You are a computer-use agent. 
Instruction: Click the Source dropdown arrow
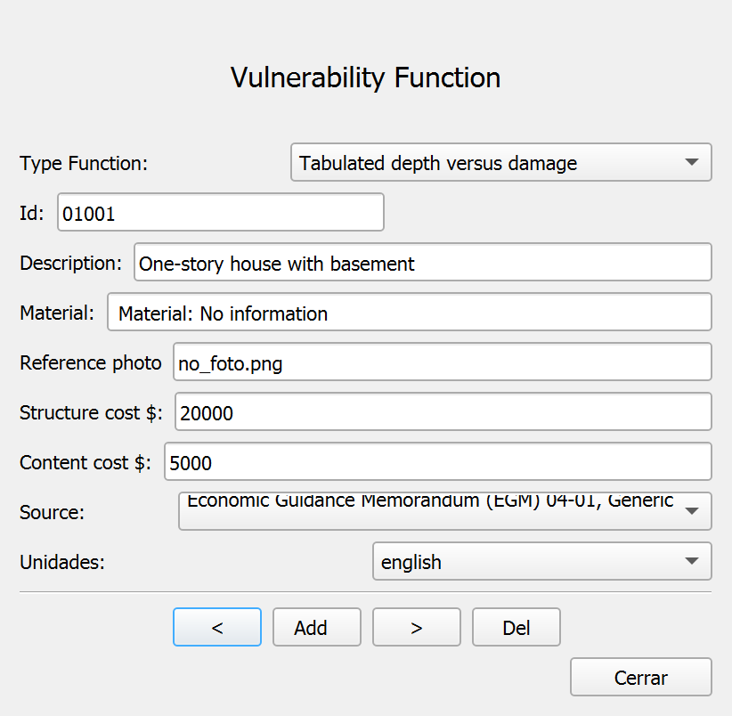[691, 510]
